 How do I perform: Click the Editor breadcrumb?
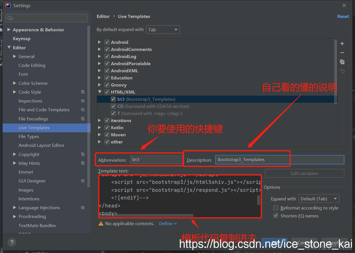[x=103, y=17]
